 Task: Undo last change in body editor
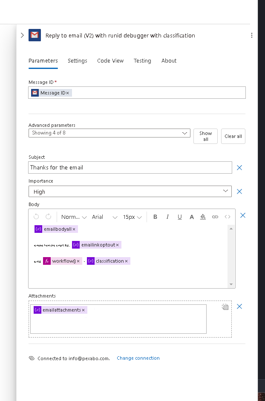36,217
